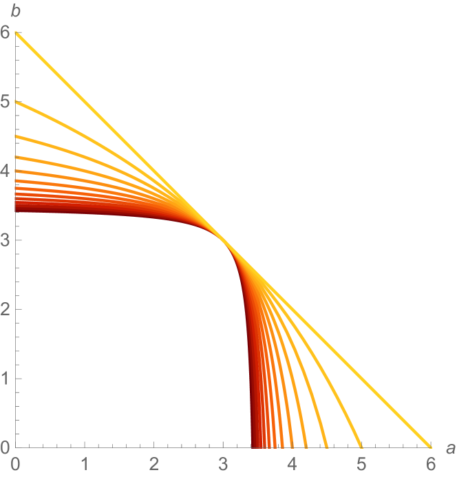The height and width of the screenshot is (477, 457).
Task: Click the point where all curves intersect
Action: point(223,240)
